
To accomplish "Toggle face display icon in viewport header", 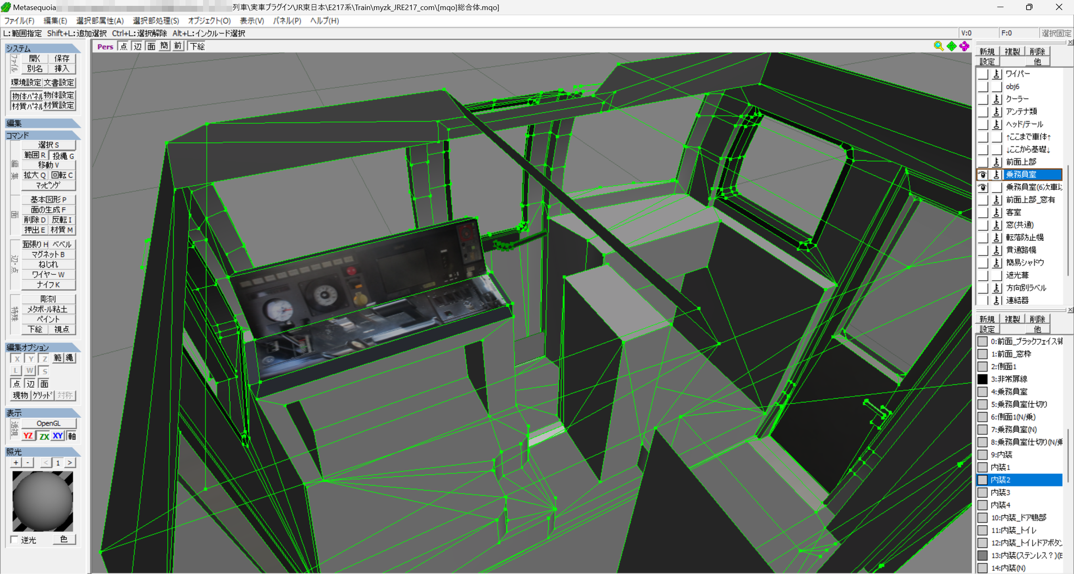I will 151,46.
